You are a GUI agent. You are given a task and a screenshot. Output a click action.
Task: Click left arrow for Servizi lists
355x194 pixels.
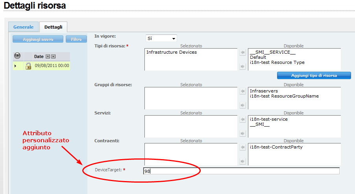pos(242,119)
